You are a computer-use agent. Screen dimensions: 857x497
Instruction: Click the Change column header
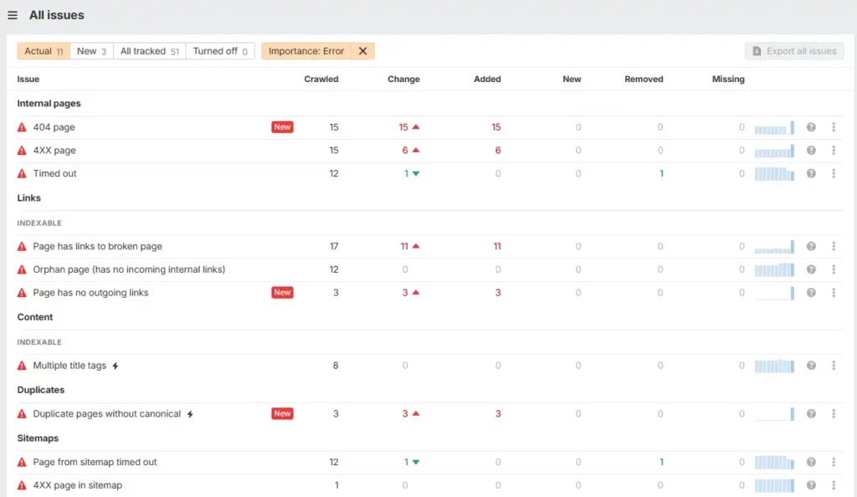pos(404,79)
